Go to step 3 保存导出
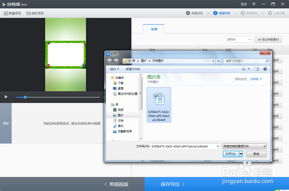 [x=249, y=13]
